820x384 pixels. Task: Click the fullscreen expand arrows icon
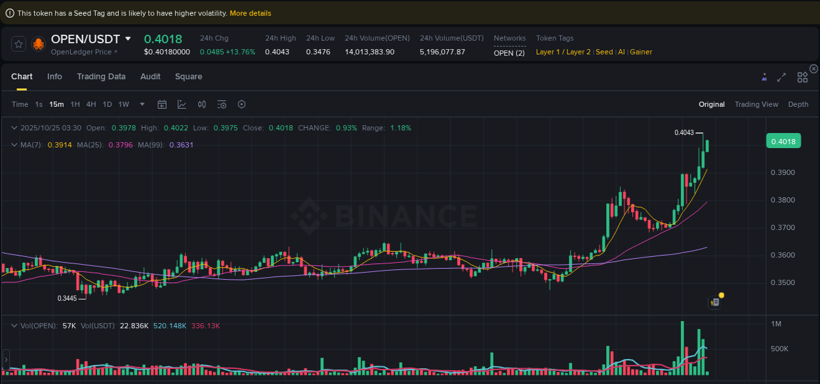tap(781, 77)
